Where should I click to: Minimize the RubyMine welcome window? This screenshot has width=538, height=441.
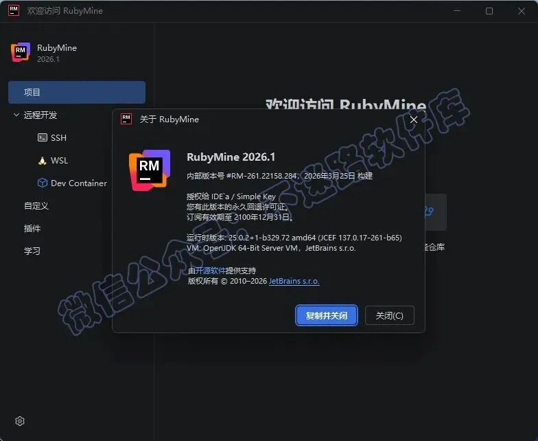point(457,11)
